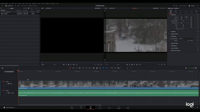This screenshot has width=200, height=112.
Task: Stop playback in timeline viewer
Action: coord(132,65)
